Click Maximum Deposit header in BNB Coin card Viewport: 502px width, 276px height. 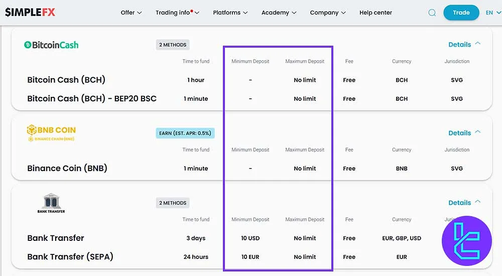click(305, 150)
